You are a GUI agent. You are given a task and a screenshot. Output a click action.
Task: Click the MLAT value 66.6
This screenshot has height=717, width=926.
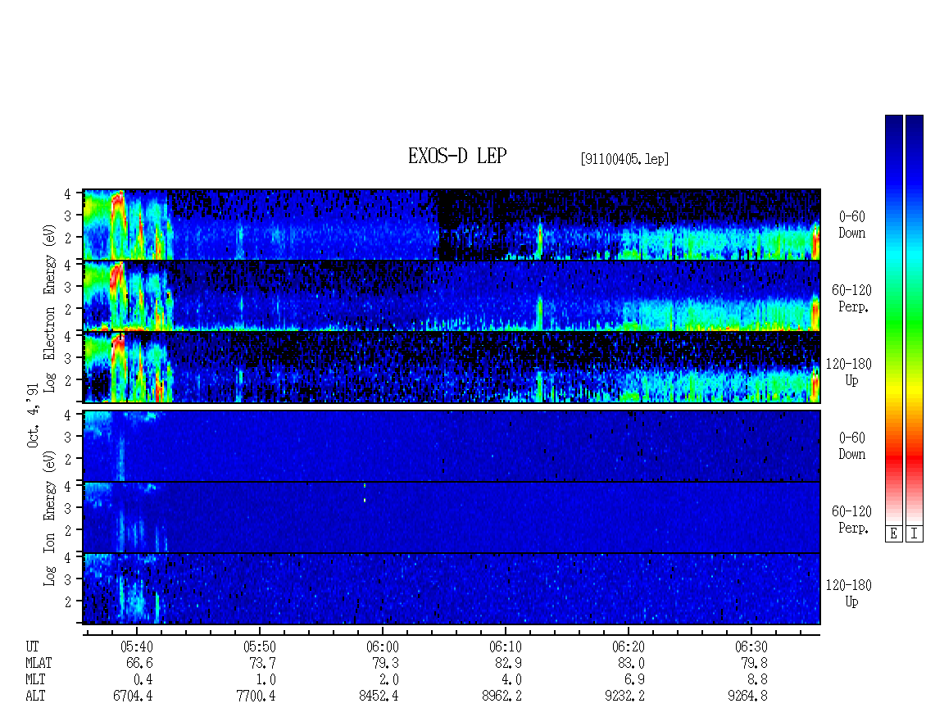[x=139, y=663]
